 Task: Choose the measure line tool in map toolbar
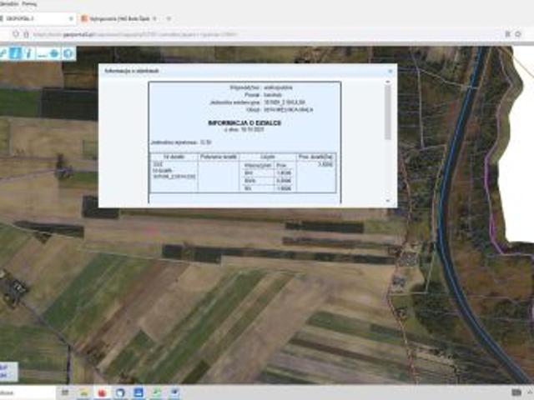(42, 53)
